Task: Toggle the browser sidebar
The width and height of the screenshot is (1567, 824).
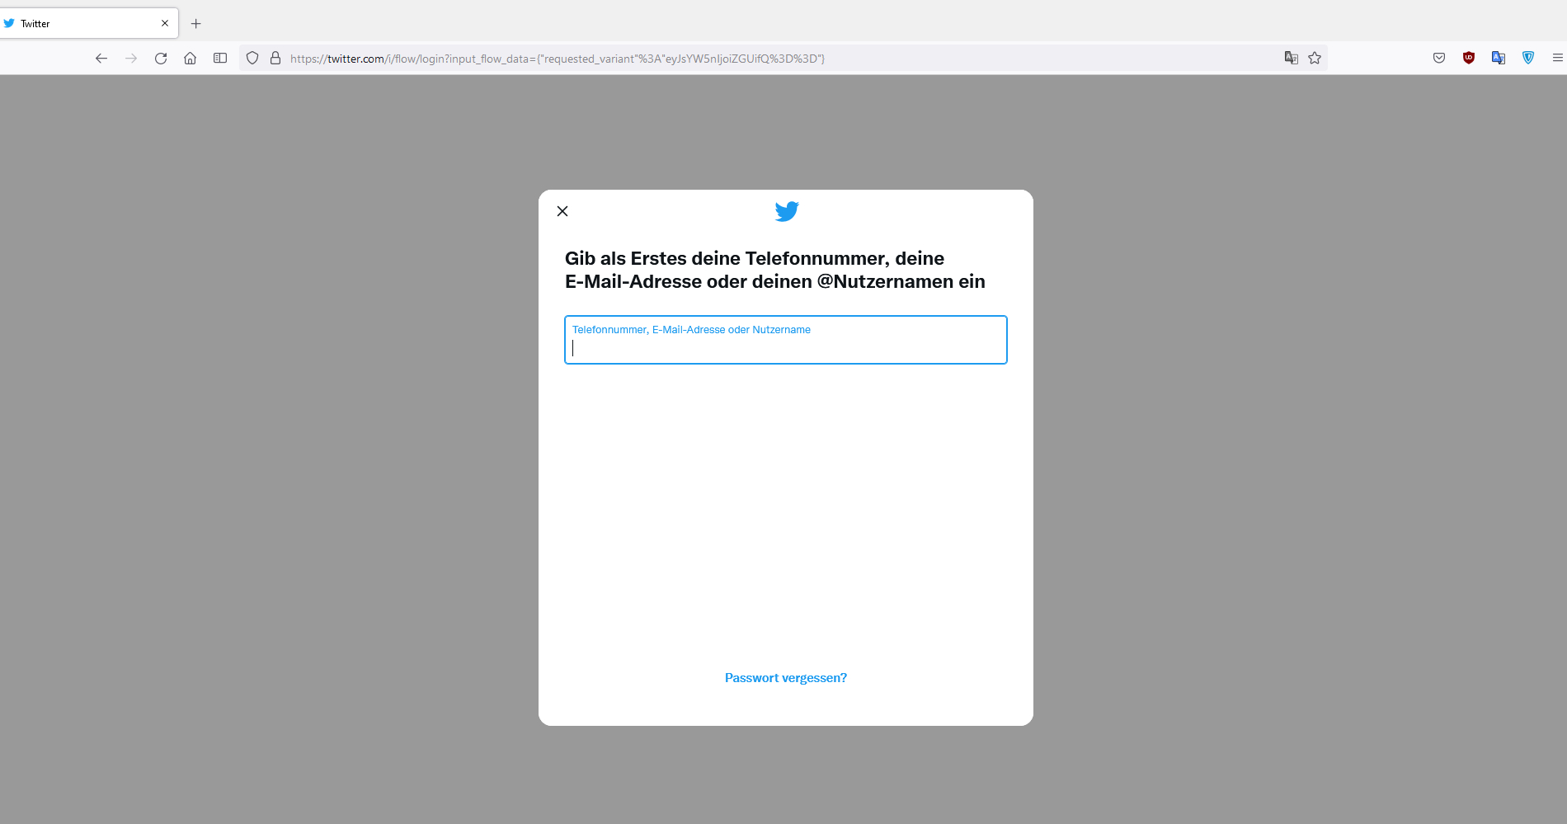Action: coord(220,58)
